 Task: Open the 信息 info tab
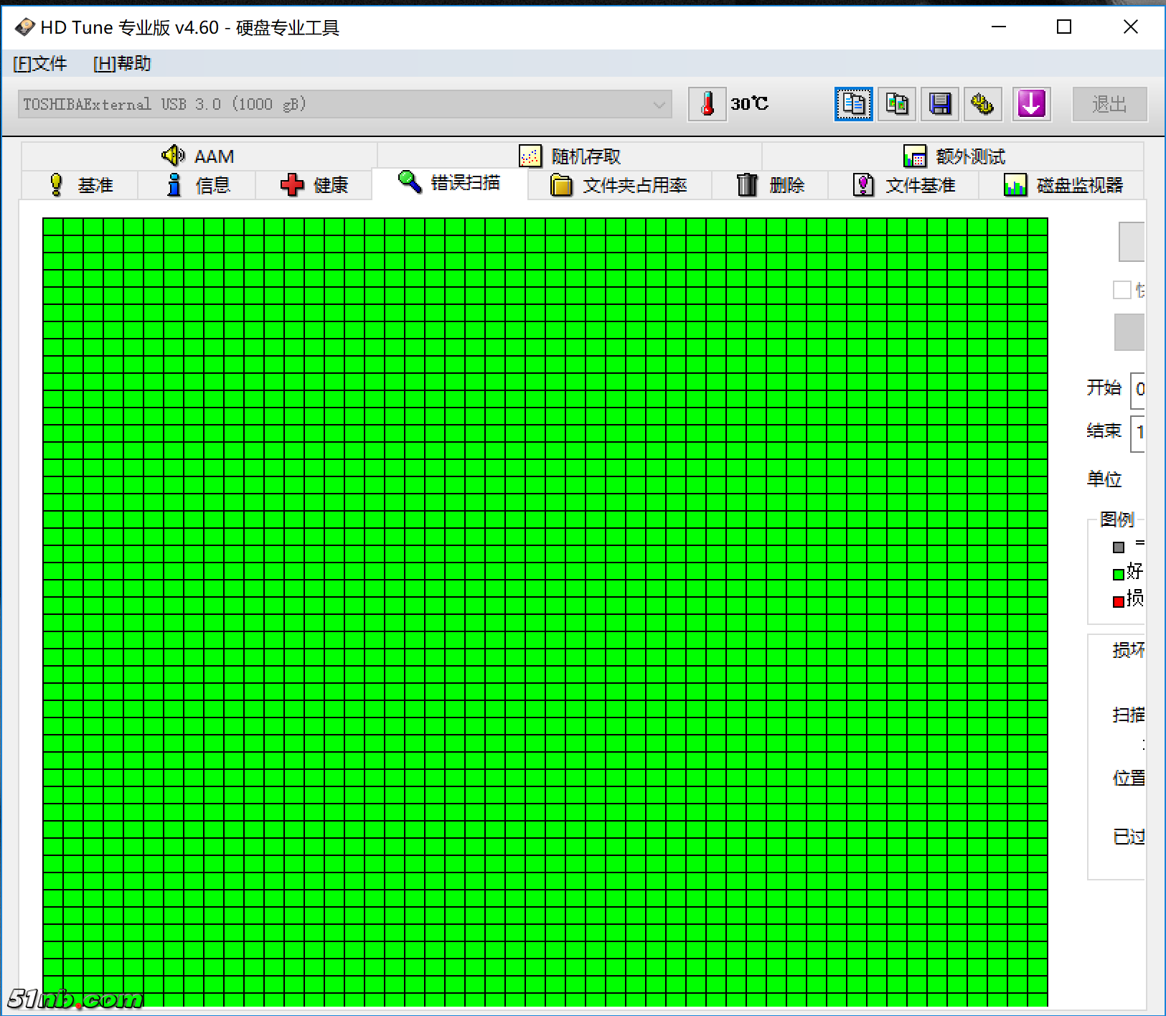[x=197, y=185]
